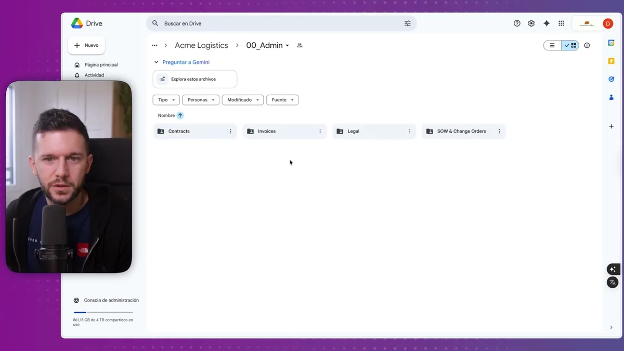Open the Contracts folder options menu
The height and width of the screenshot is (351, 624).
tap(230, 131)
